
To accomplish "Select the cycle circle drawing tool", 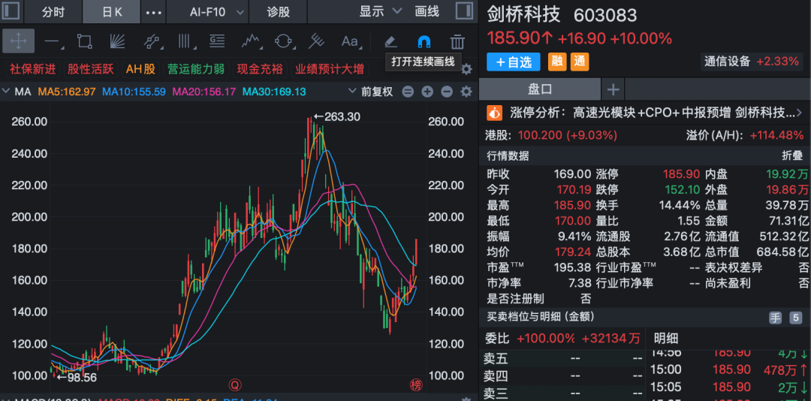I will click(x=283, y=41).
